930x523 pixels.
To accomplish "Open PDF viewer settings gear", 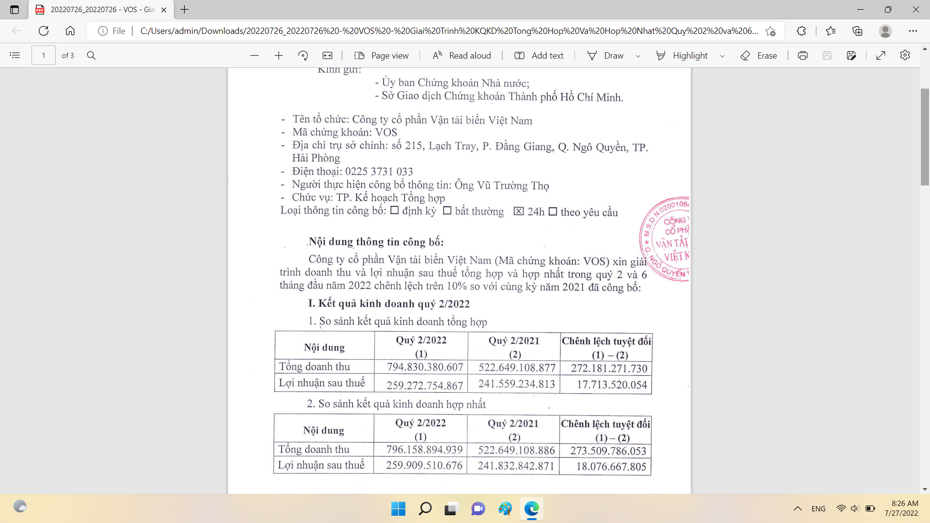I will [905, 55].
